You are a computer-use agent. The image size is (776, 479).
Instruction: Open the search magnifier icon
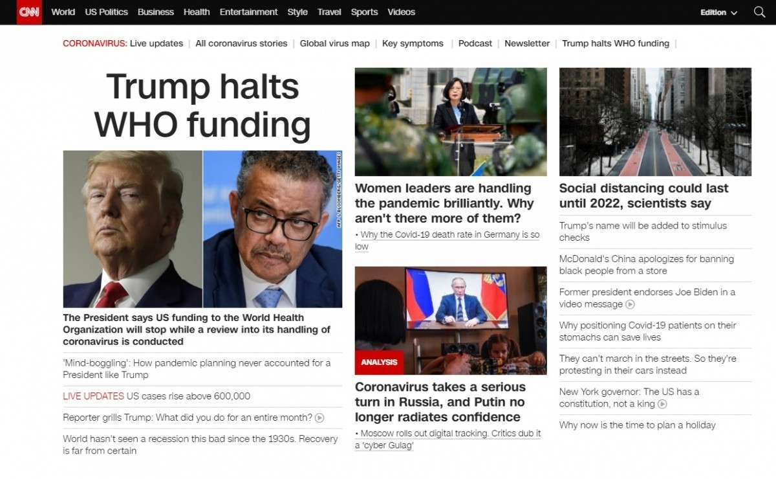tap(759, 12)
